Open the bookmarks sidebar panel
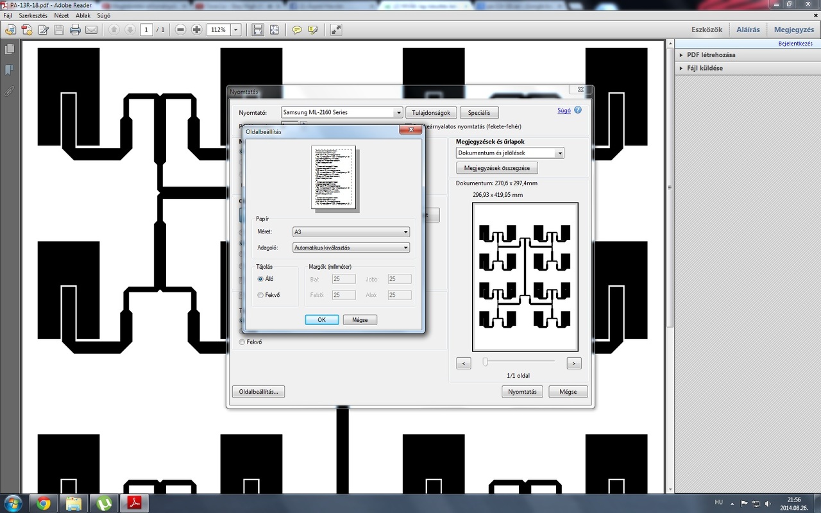 point(9,70)
